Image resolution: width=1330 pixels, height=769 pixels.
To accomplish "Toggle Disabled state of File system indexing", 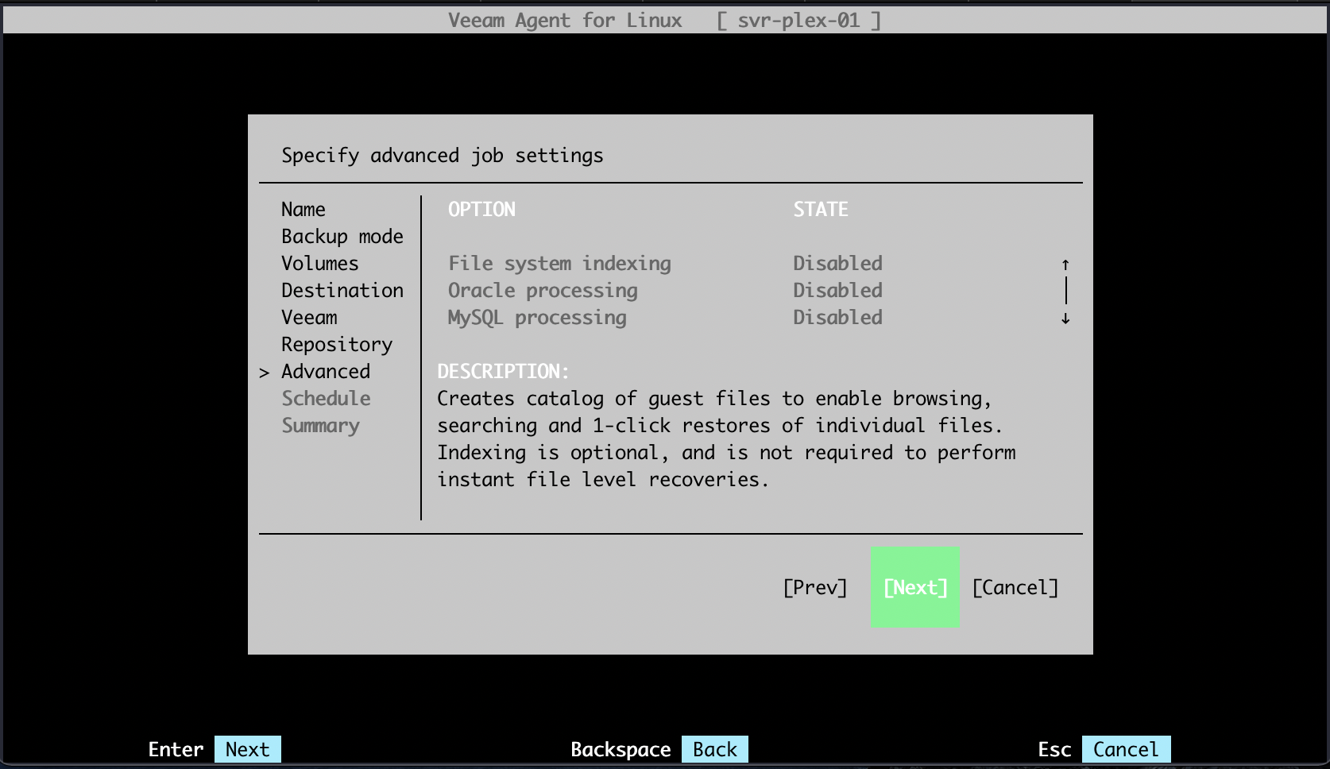I will click(837, 263).
